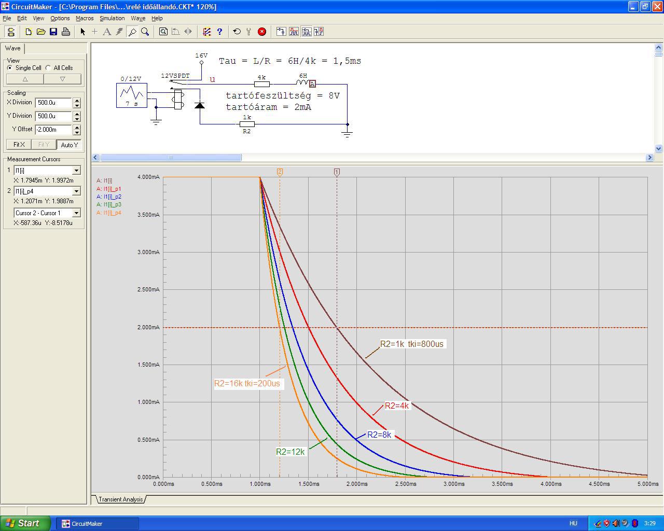This screenshot has height=531, width=664.
Task: Open the Analyses setup icon
Action: point(207,32)
